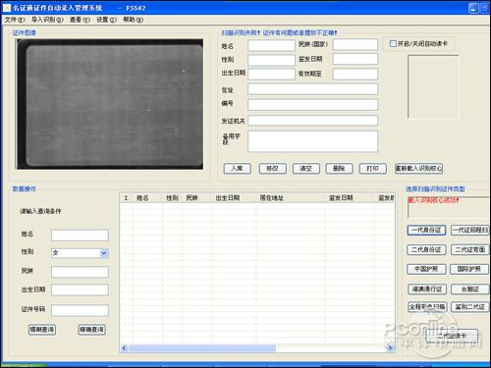Viewport: 491px width, 368px height.
Task: Select 二代身份证 document type
Action: (x=426, y=250)
